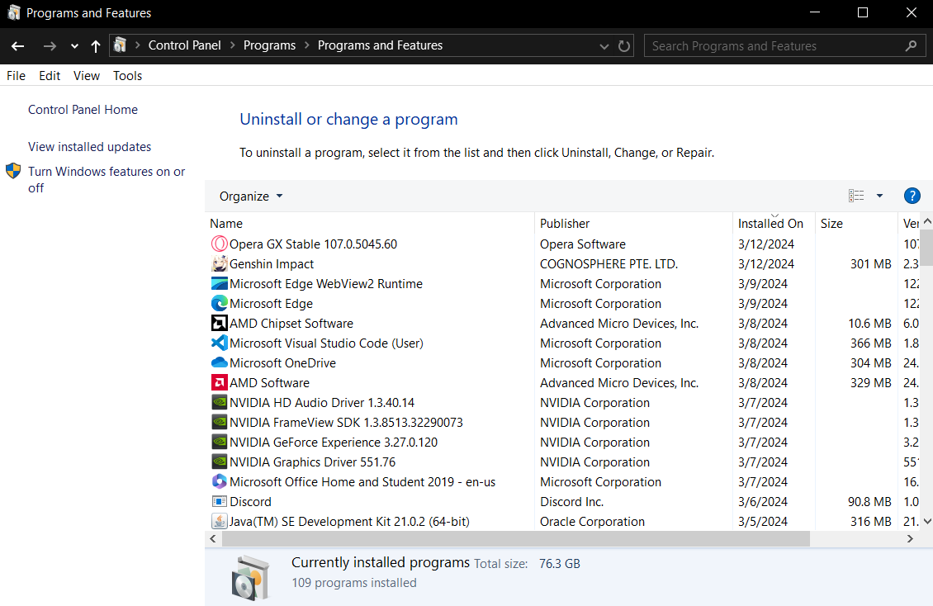The height and width of the screenshot is (606, 933).
Task: Select the Genshin Impact entry
Action: (x=272, y=263)
